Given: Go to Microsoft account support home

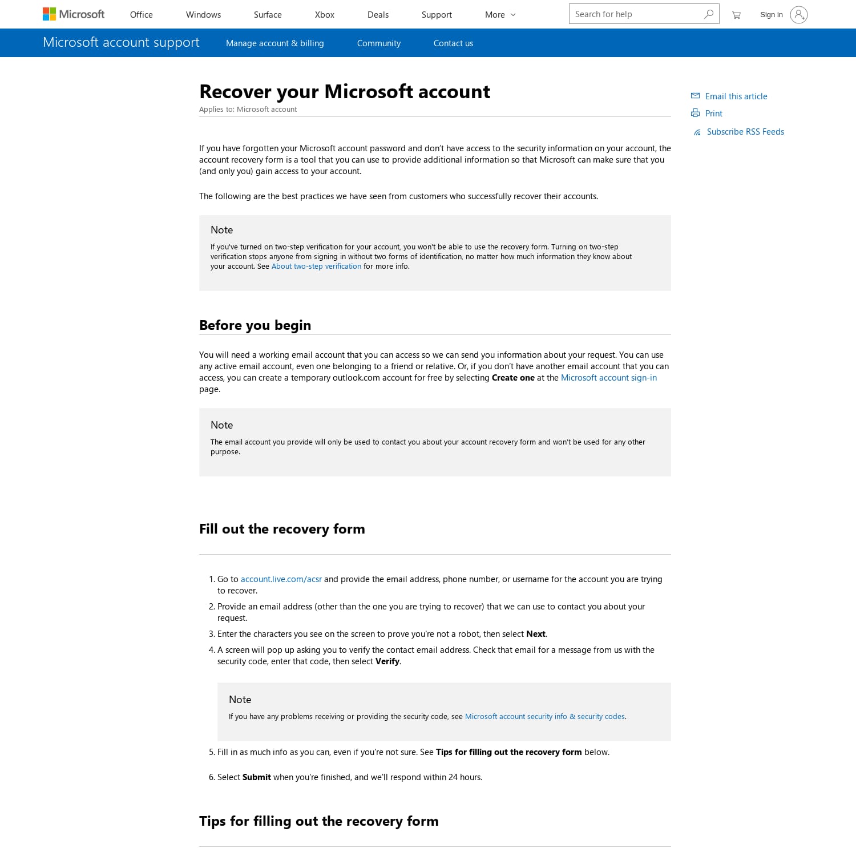Looking at the screenshot, I should 121,42.
